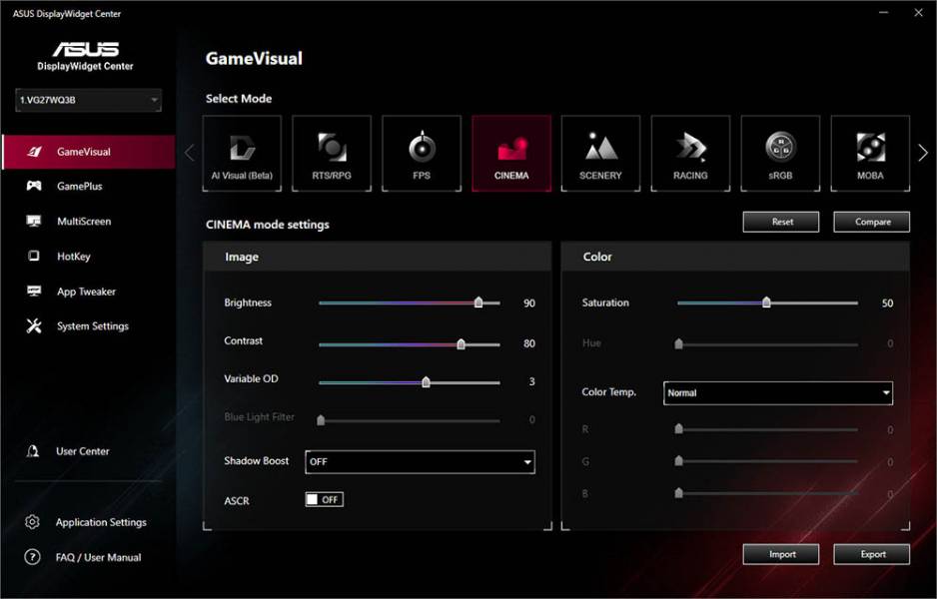Click the Contrast value 80

(529, 343)
